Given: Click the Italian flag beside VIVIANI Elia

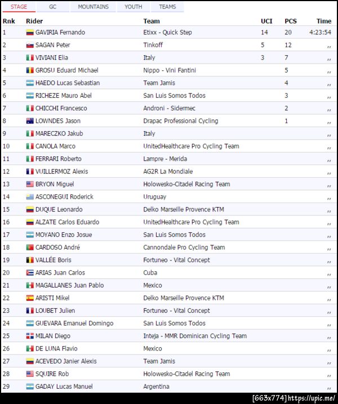Looking at the screenshot, I should (30, 58).
